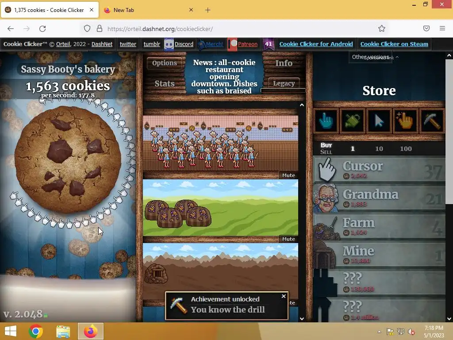
Task: Open the twitter link
Action: (x=128, y=44)
